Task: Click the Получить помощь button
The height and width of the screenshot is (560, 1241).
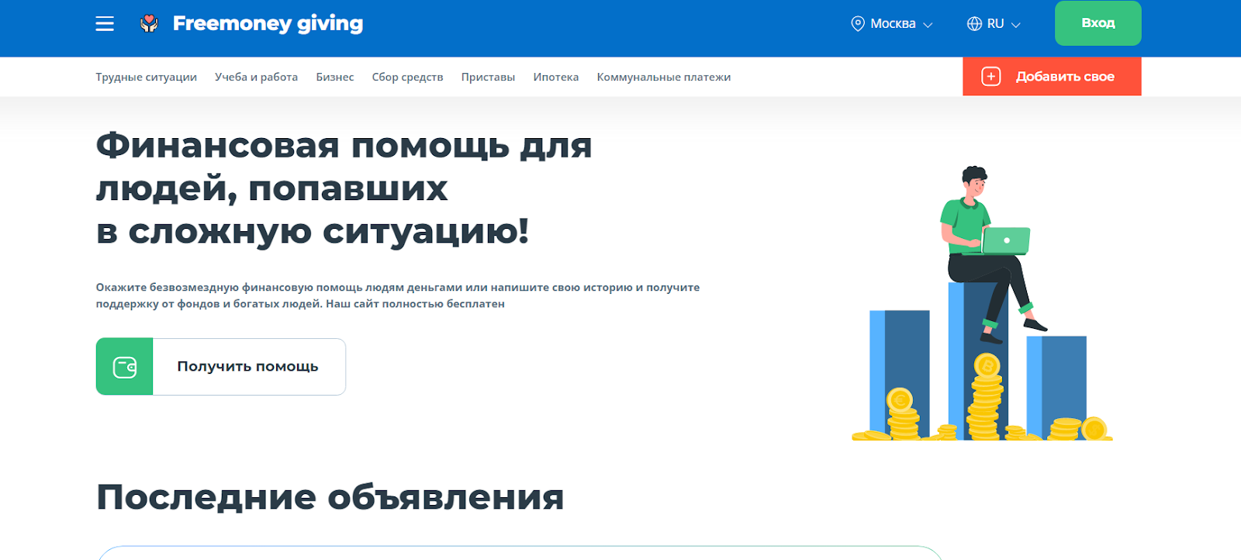Action: pyautogui.click(x=221, y=367)
